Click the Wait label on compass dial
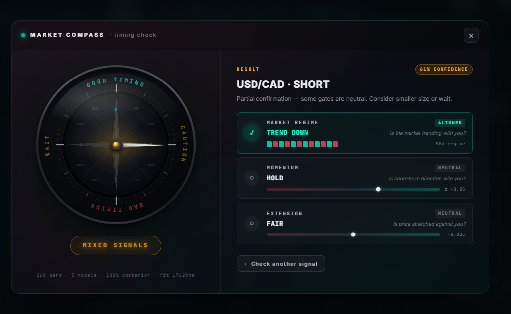 click(48, 145)
